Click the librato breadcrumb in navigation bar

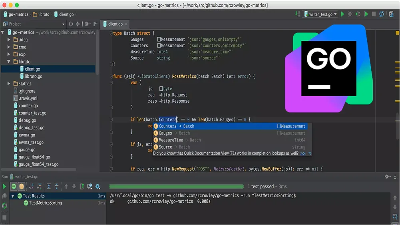44,14
